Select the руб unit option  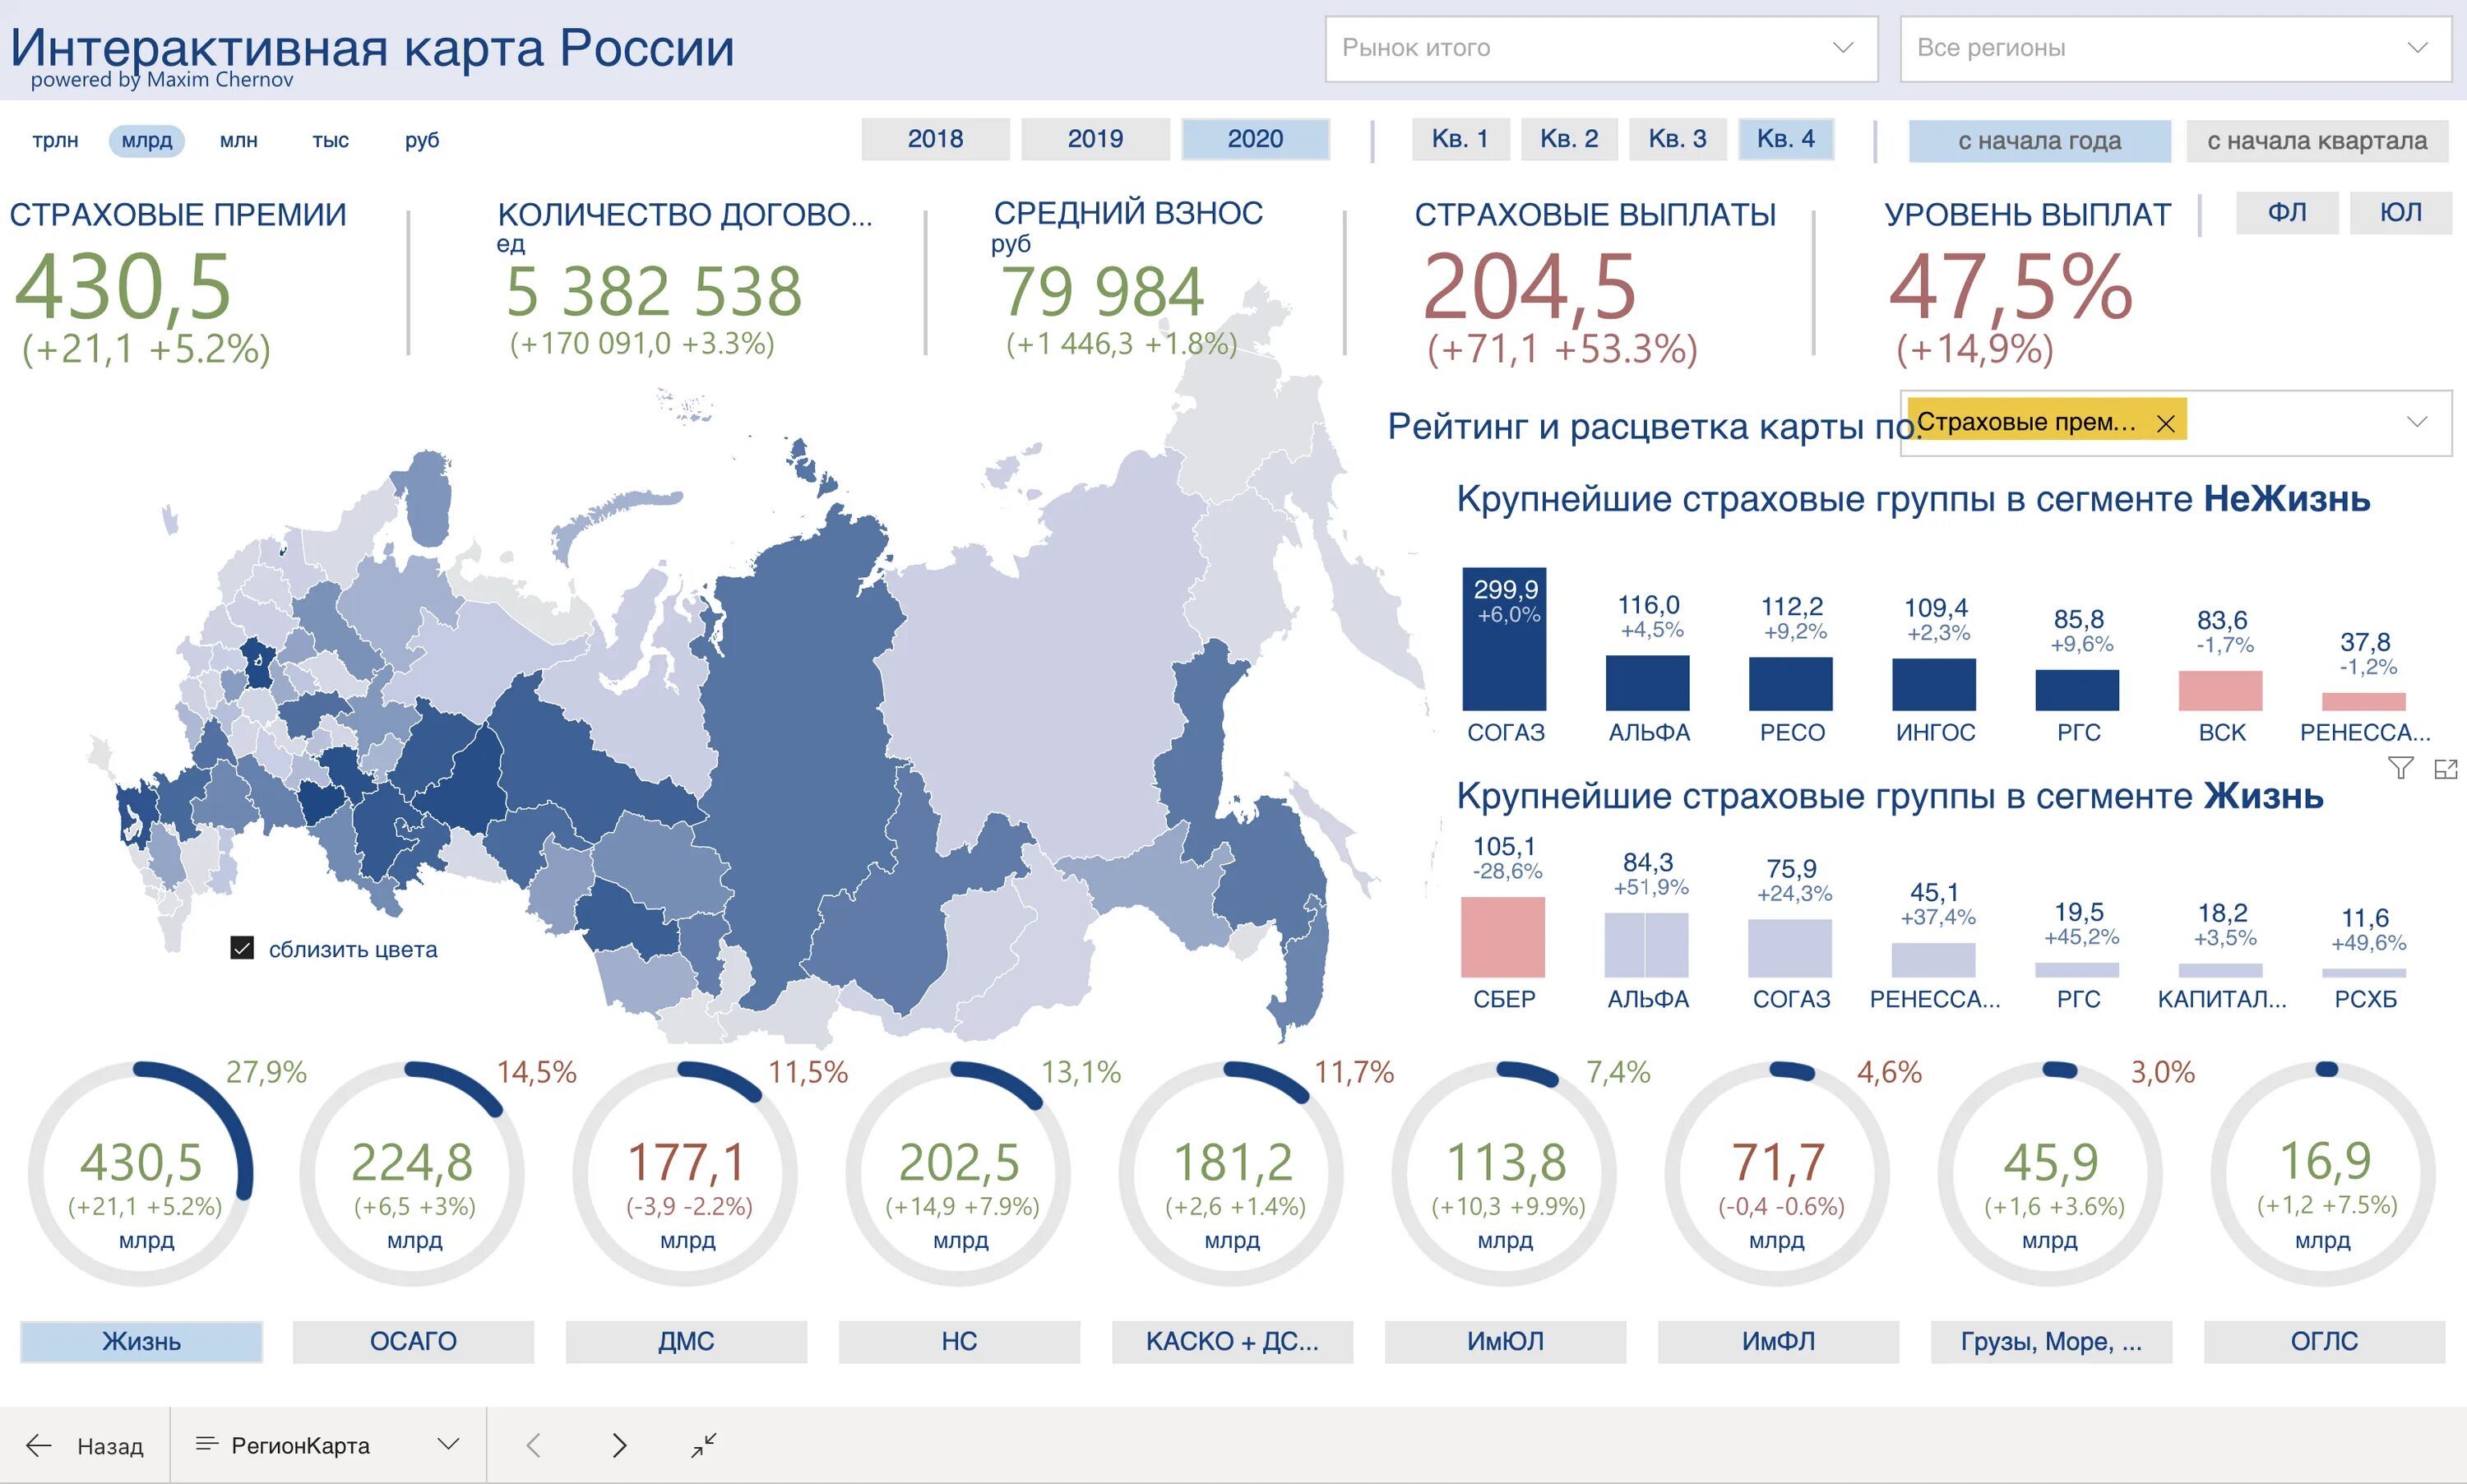422,140
